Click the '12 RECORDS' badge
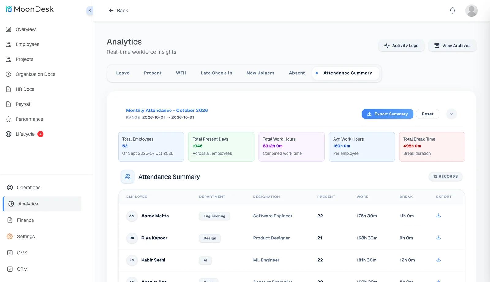The height and width of the screenshot is (282, 490). click(445, 177)
